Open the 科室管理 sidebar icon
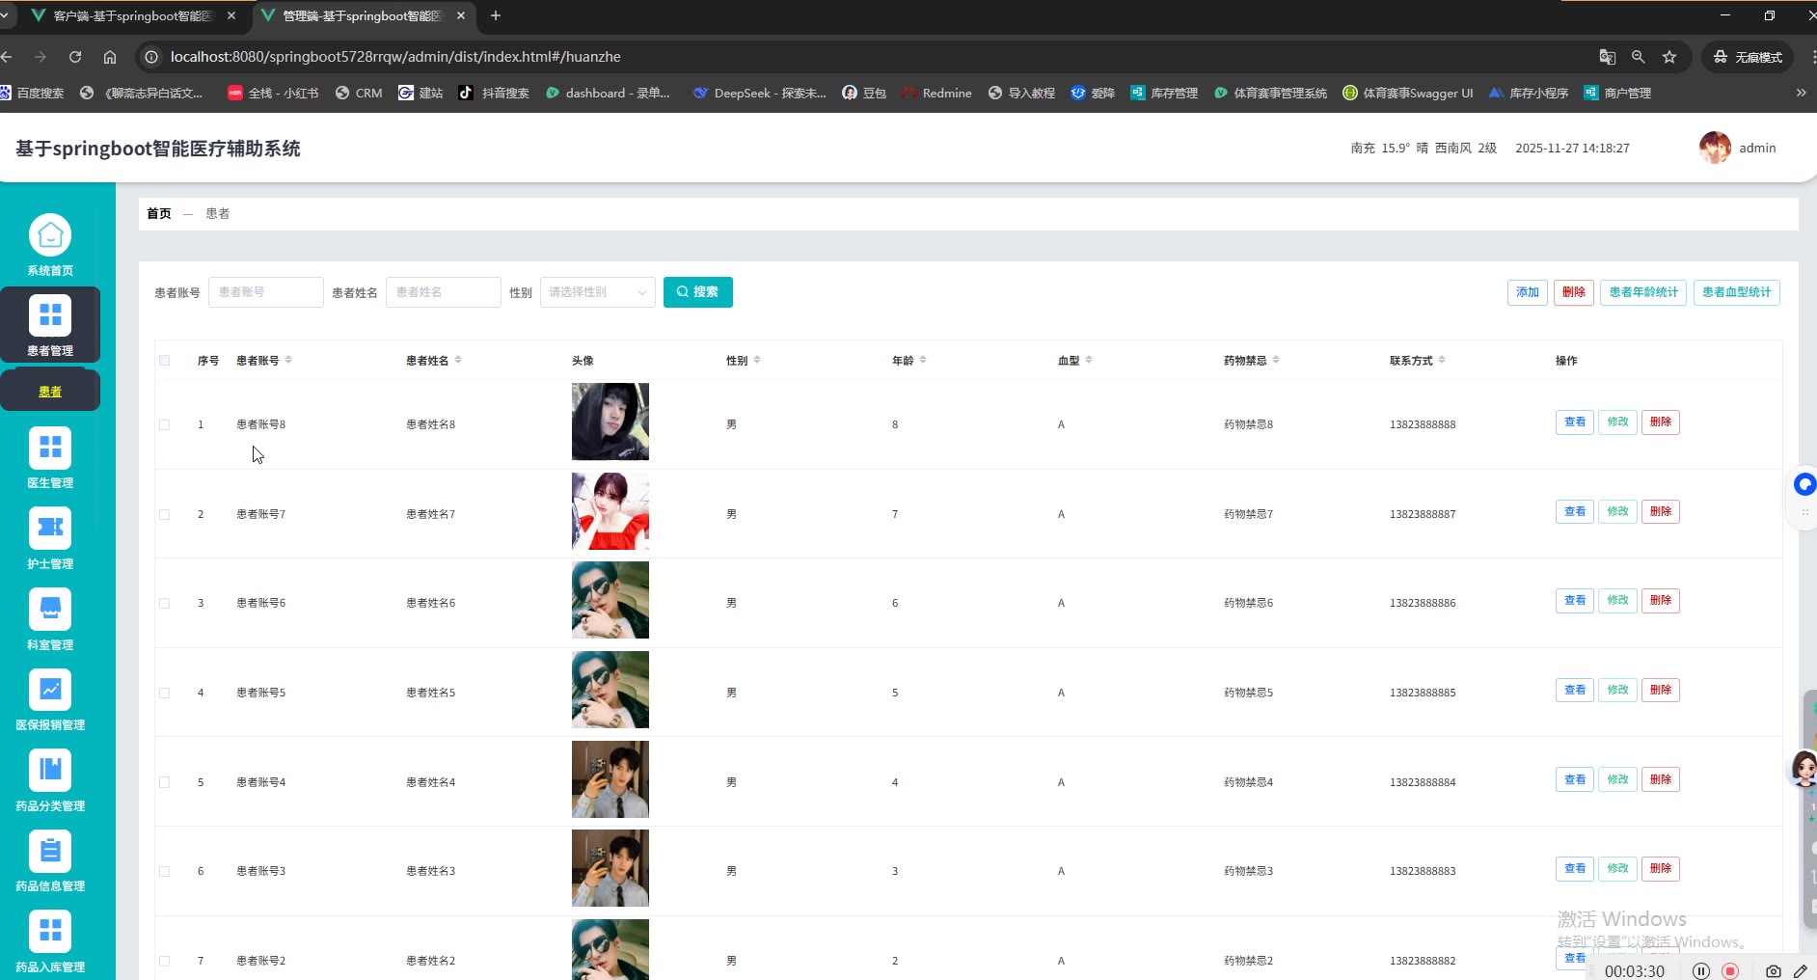 click(x=50, y=610)
